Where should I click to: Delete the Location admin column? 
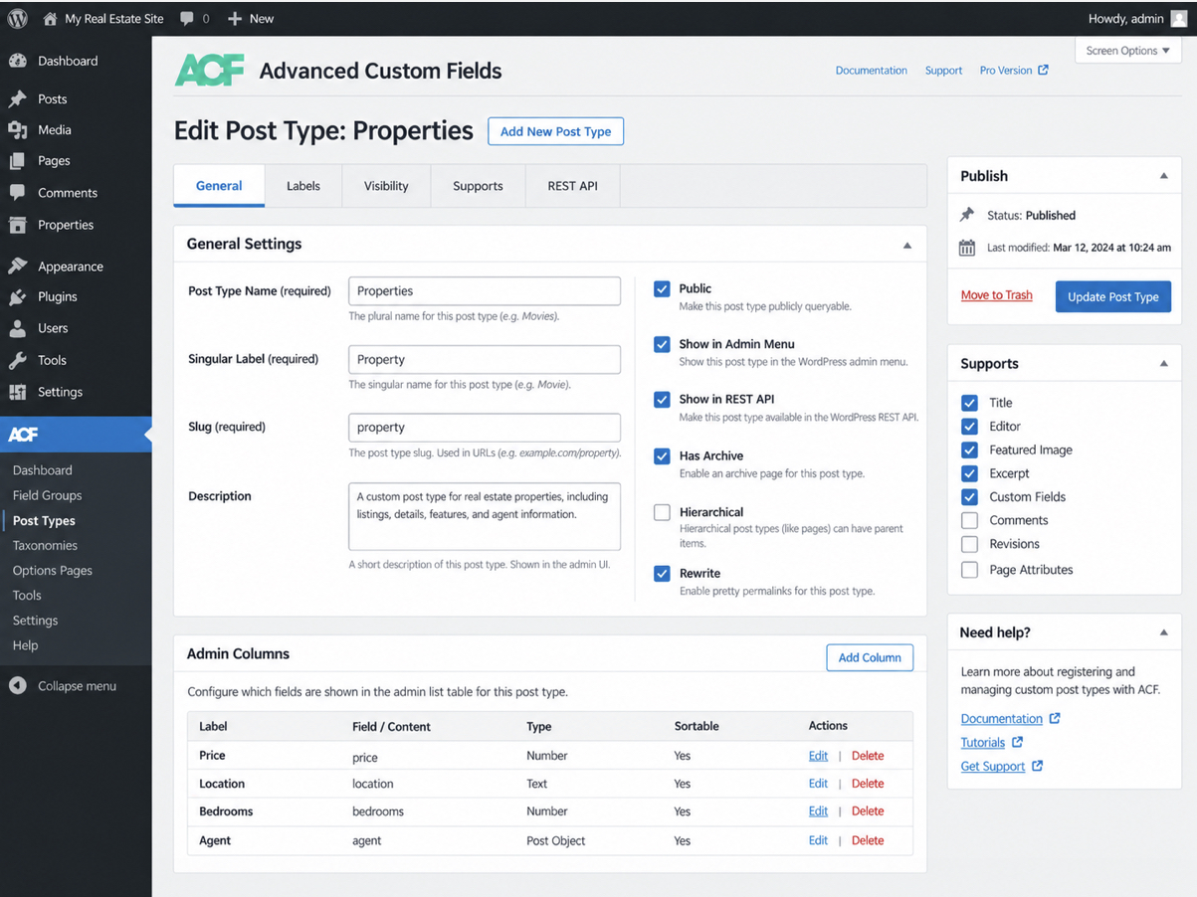pos(868,784)
